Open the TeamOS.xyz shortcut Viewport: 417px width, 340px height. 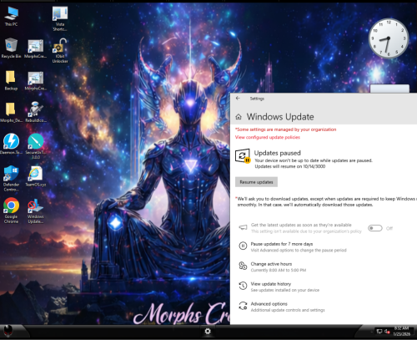(x=35, y=176)
